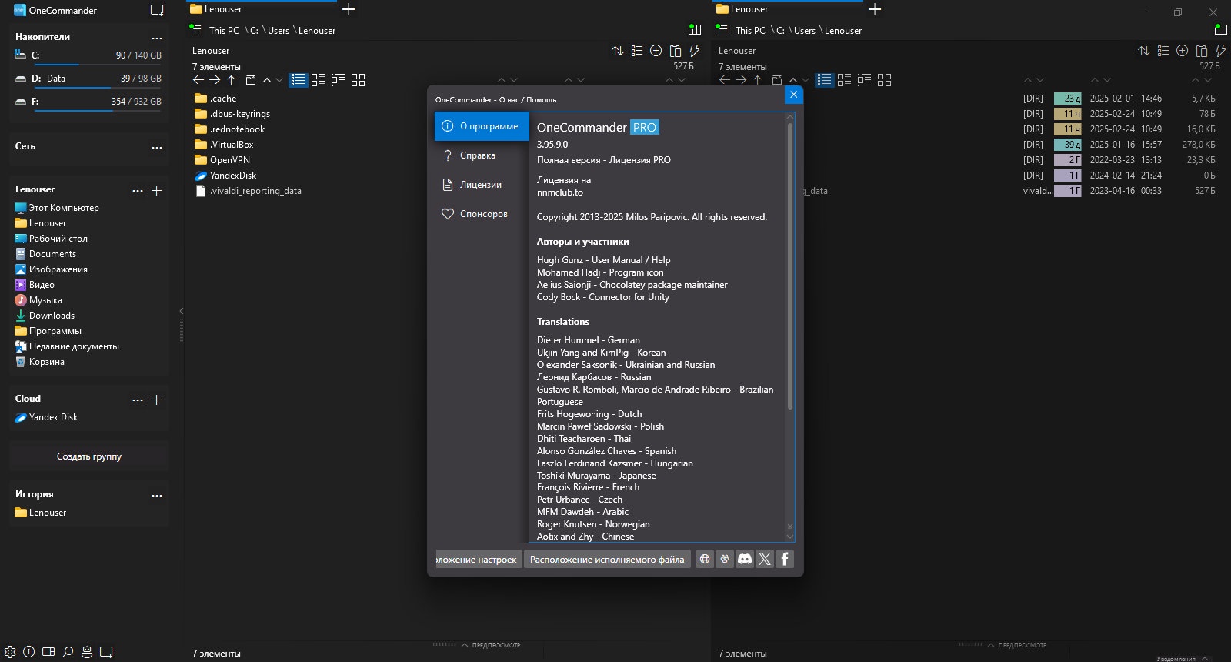The width and height of the screenshot is (1231, 662).
Task: Click the new item plus icon in left pane
Action: click(656, 51)
